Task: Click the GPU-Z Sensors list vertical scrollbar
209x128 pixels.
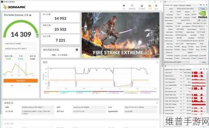Action: [x=207, y=93]
